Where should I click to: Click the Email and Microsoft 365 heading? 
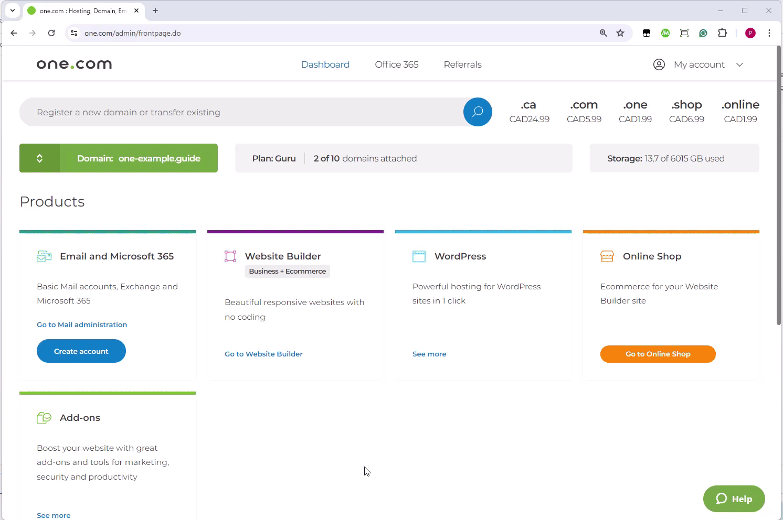coord(117,256)
